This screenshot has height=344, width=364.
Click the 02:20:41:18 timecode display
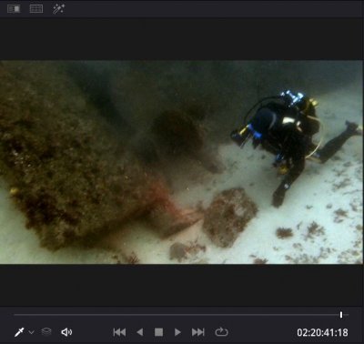coord(322,332)
